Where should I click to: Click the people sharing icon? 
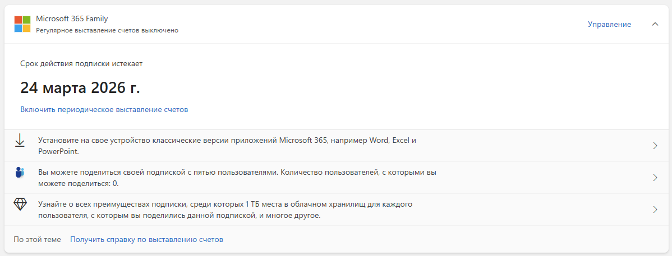pyautogui.click(x=20, y=173)
